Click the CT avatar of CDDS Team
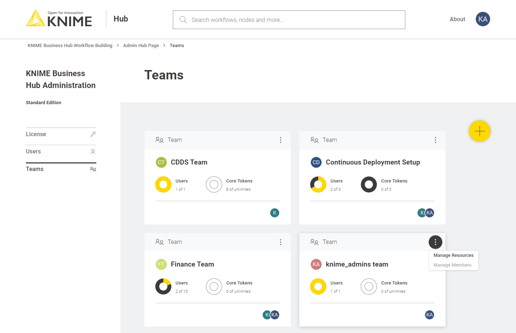Image resolution: width=516 pixels, height=333 pixels. click(161, 162)
